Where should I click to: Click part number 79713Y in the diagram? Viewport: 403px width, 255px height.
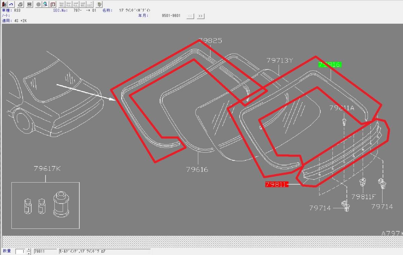coord(280,61)
